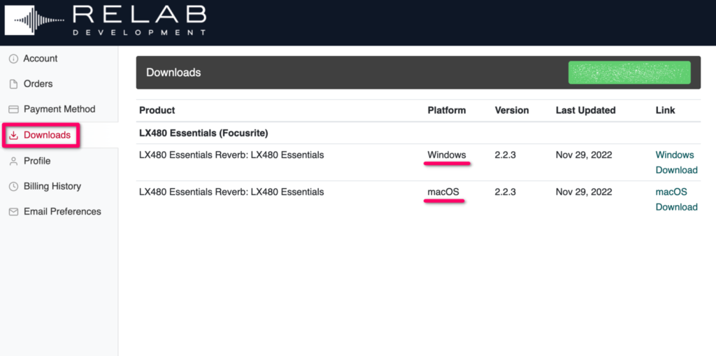This screenshot has width=716, height=356.
Task: Click the Platform column header
Action: click(x=447, y=110)
